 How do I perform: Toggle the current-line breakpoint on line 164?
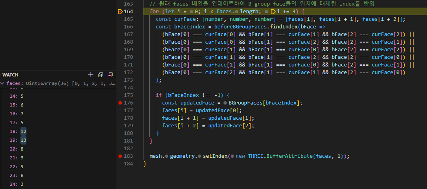(120, 12)
